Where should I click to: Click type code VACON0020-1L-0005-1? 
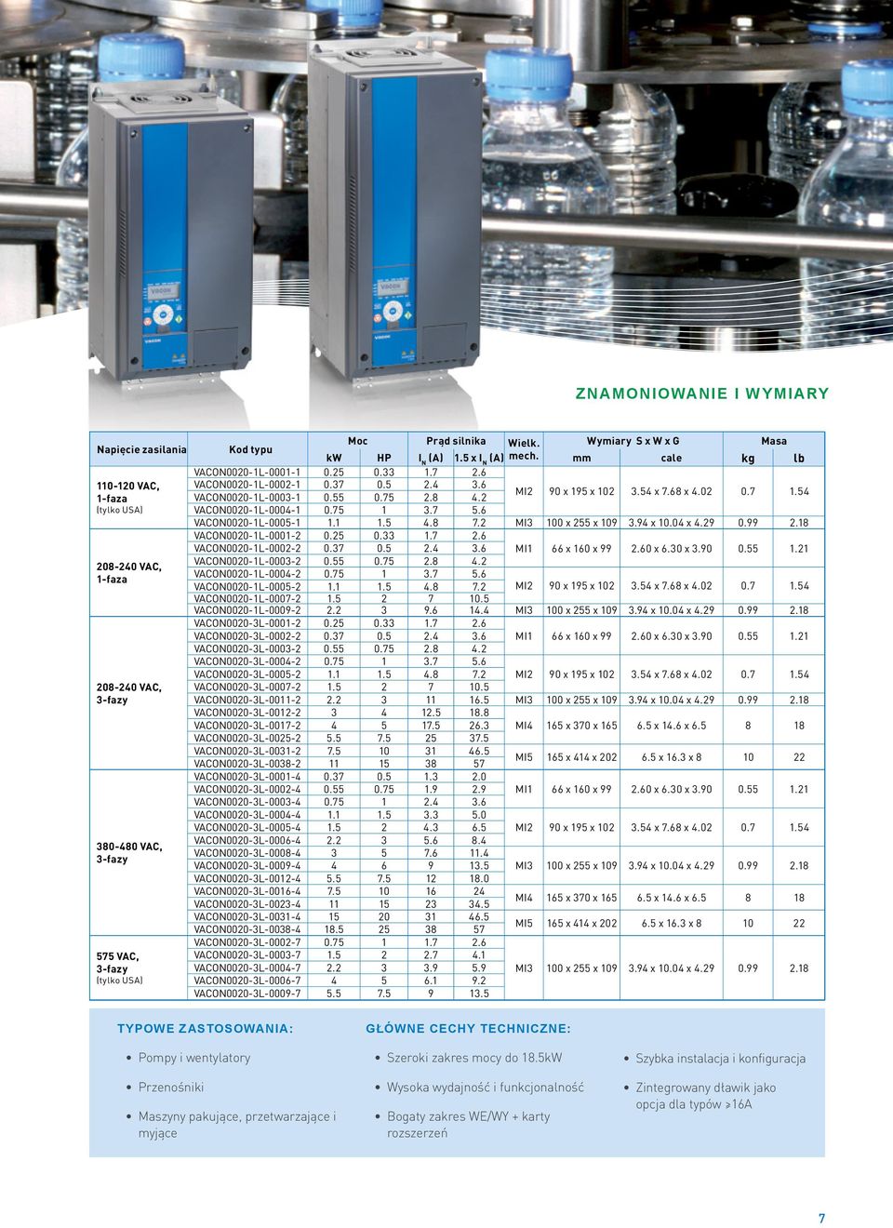247,523
